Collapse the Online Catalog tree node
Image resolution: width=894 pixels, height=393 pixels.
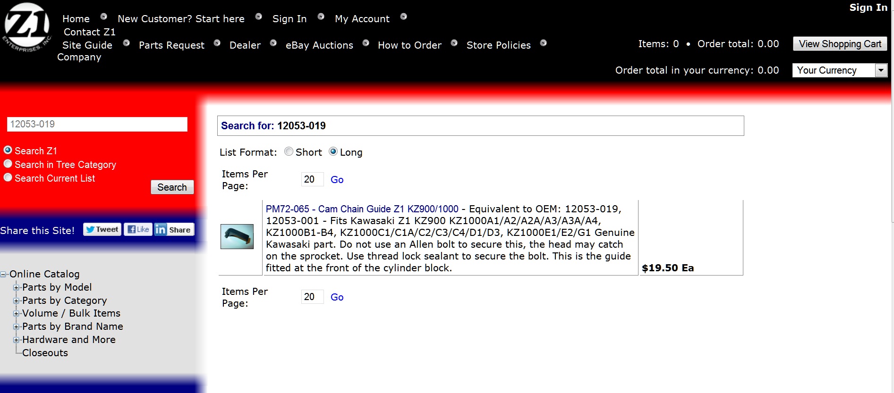(4, 274)
